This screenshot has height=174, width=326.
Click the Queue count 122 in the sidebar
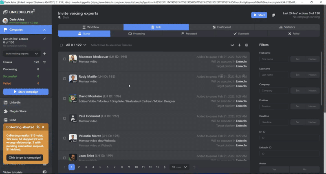pos(37,62)
